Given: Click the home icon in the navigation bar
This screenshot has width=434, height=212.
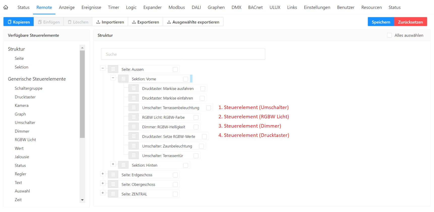Looking at the screenshot, I should 6,7.
